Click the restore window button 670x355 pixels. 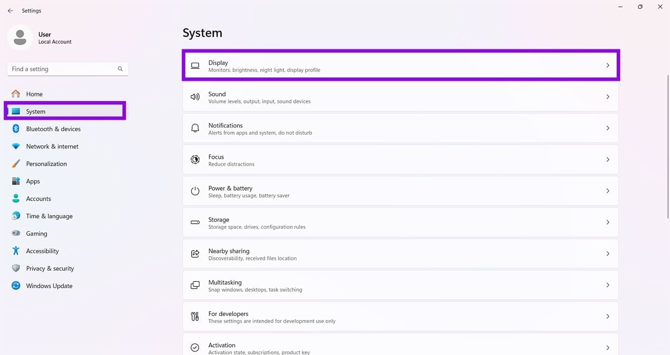640,7
